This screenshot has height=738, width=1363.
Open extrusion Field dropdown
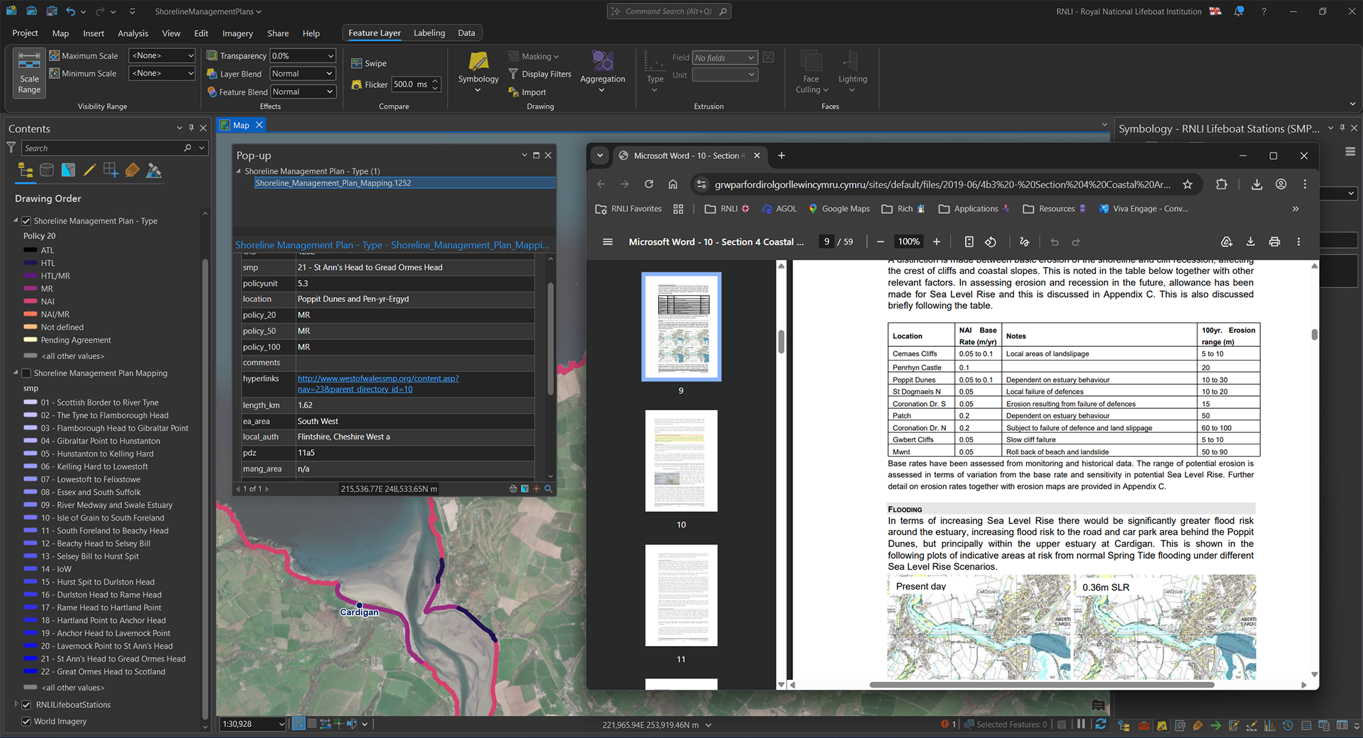(725, 58)
